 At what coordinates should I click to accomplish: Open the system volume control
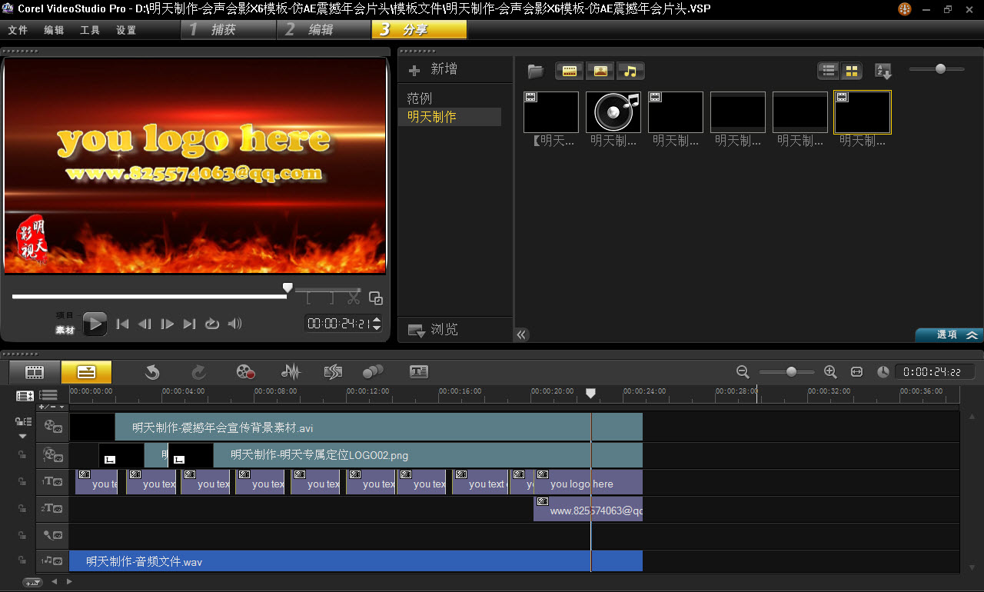235,324
